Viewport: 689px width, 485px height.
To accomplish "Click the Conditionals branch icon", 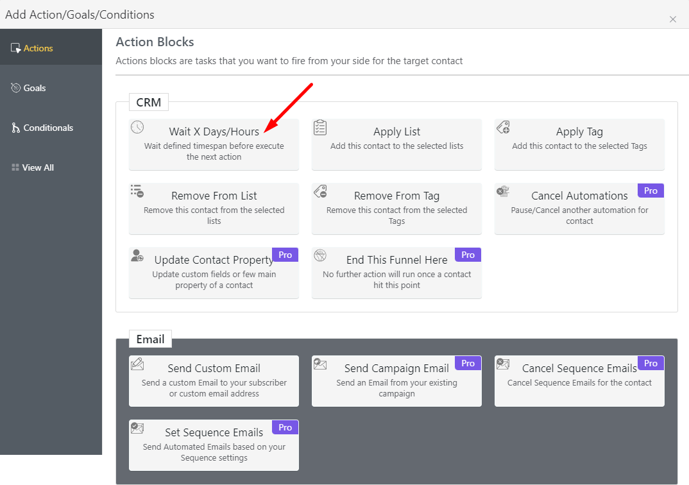I will click(16, 128).
